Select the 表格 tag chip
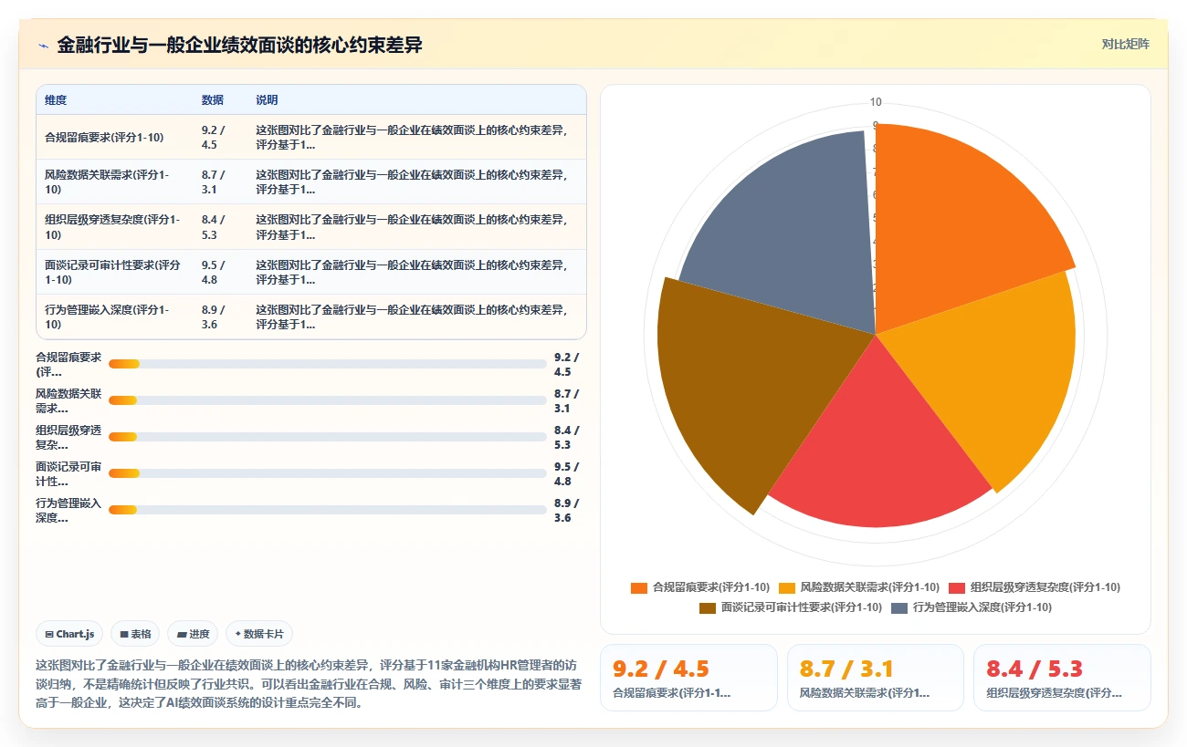1187x747 pixels. (135, 634)
